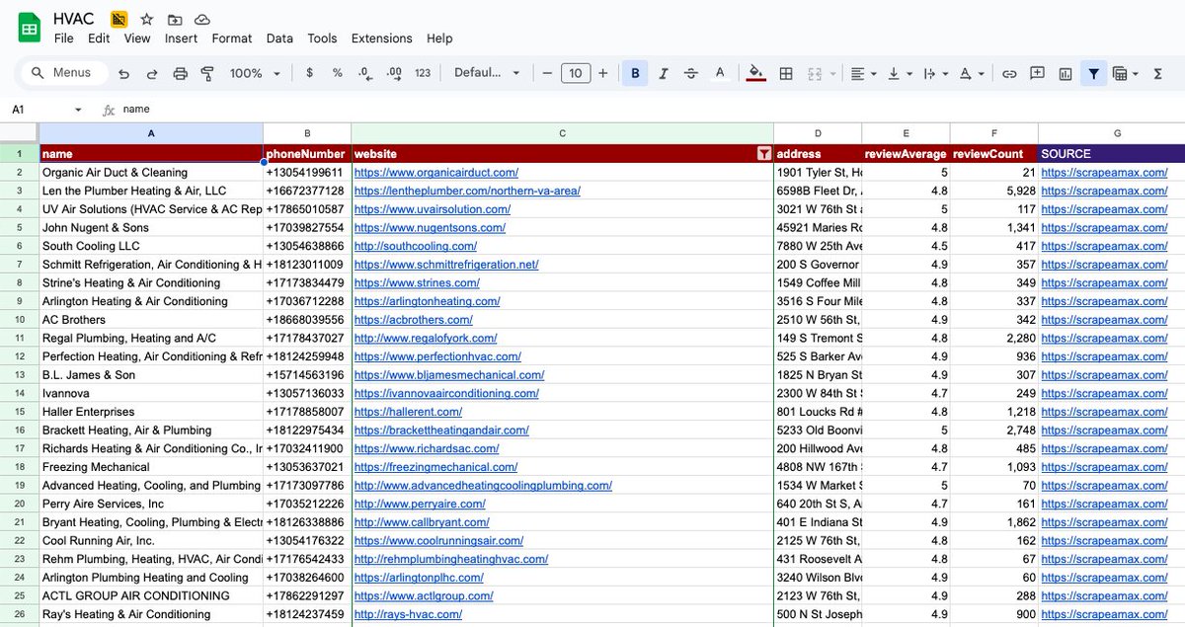Click the yellow badge icon next to HVAC
The image size is (1185, 627).
(x=118, y=19)
